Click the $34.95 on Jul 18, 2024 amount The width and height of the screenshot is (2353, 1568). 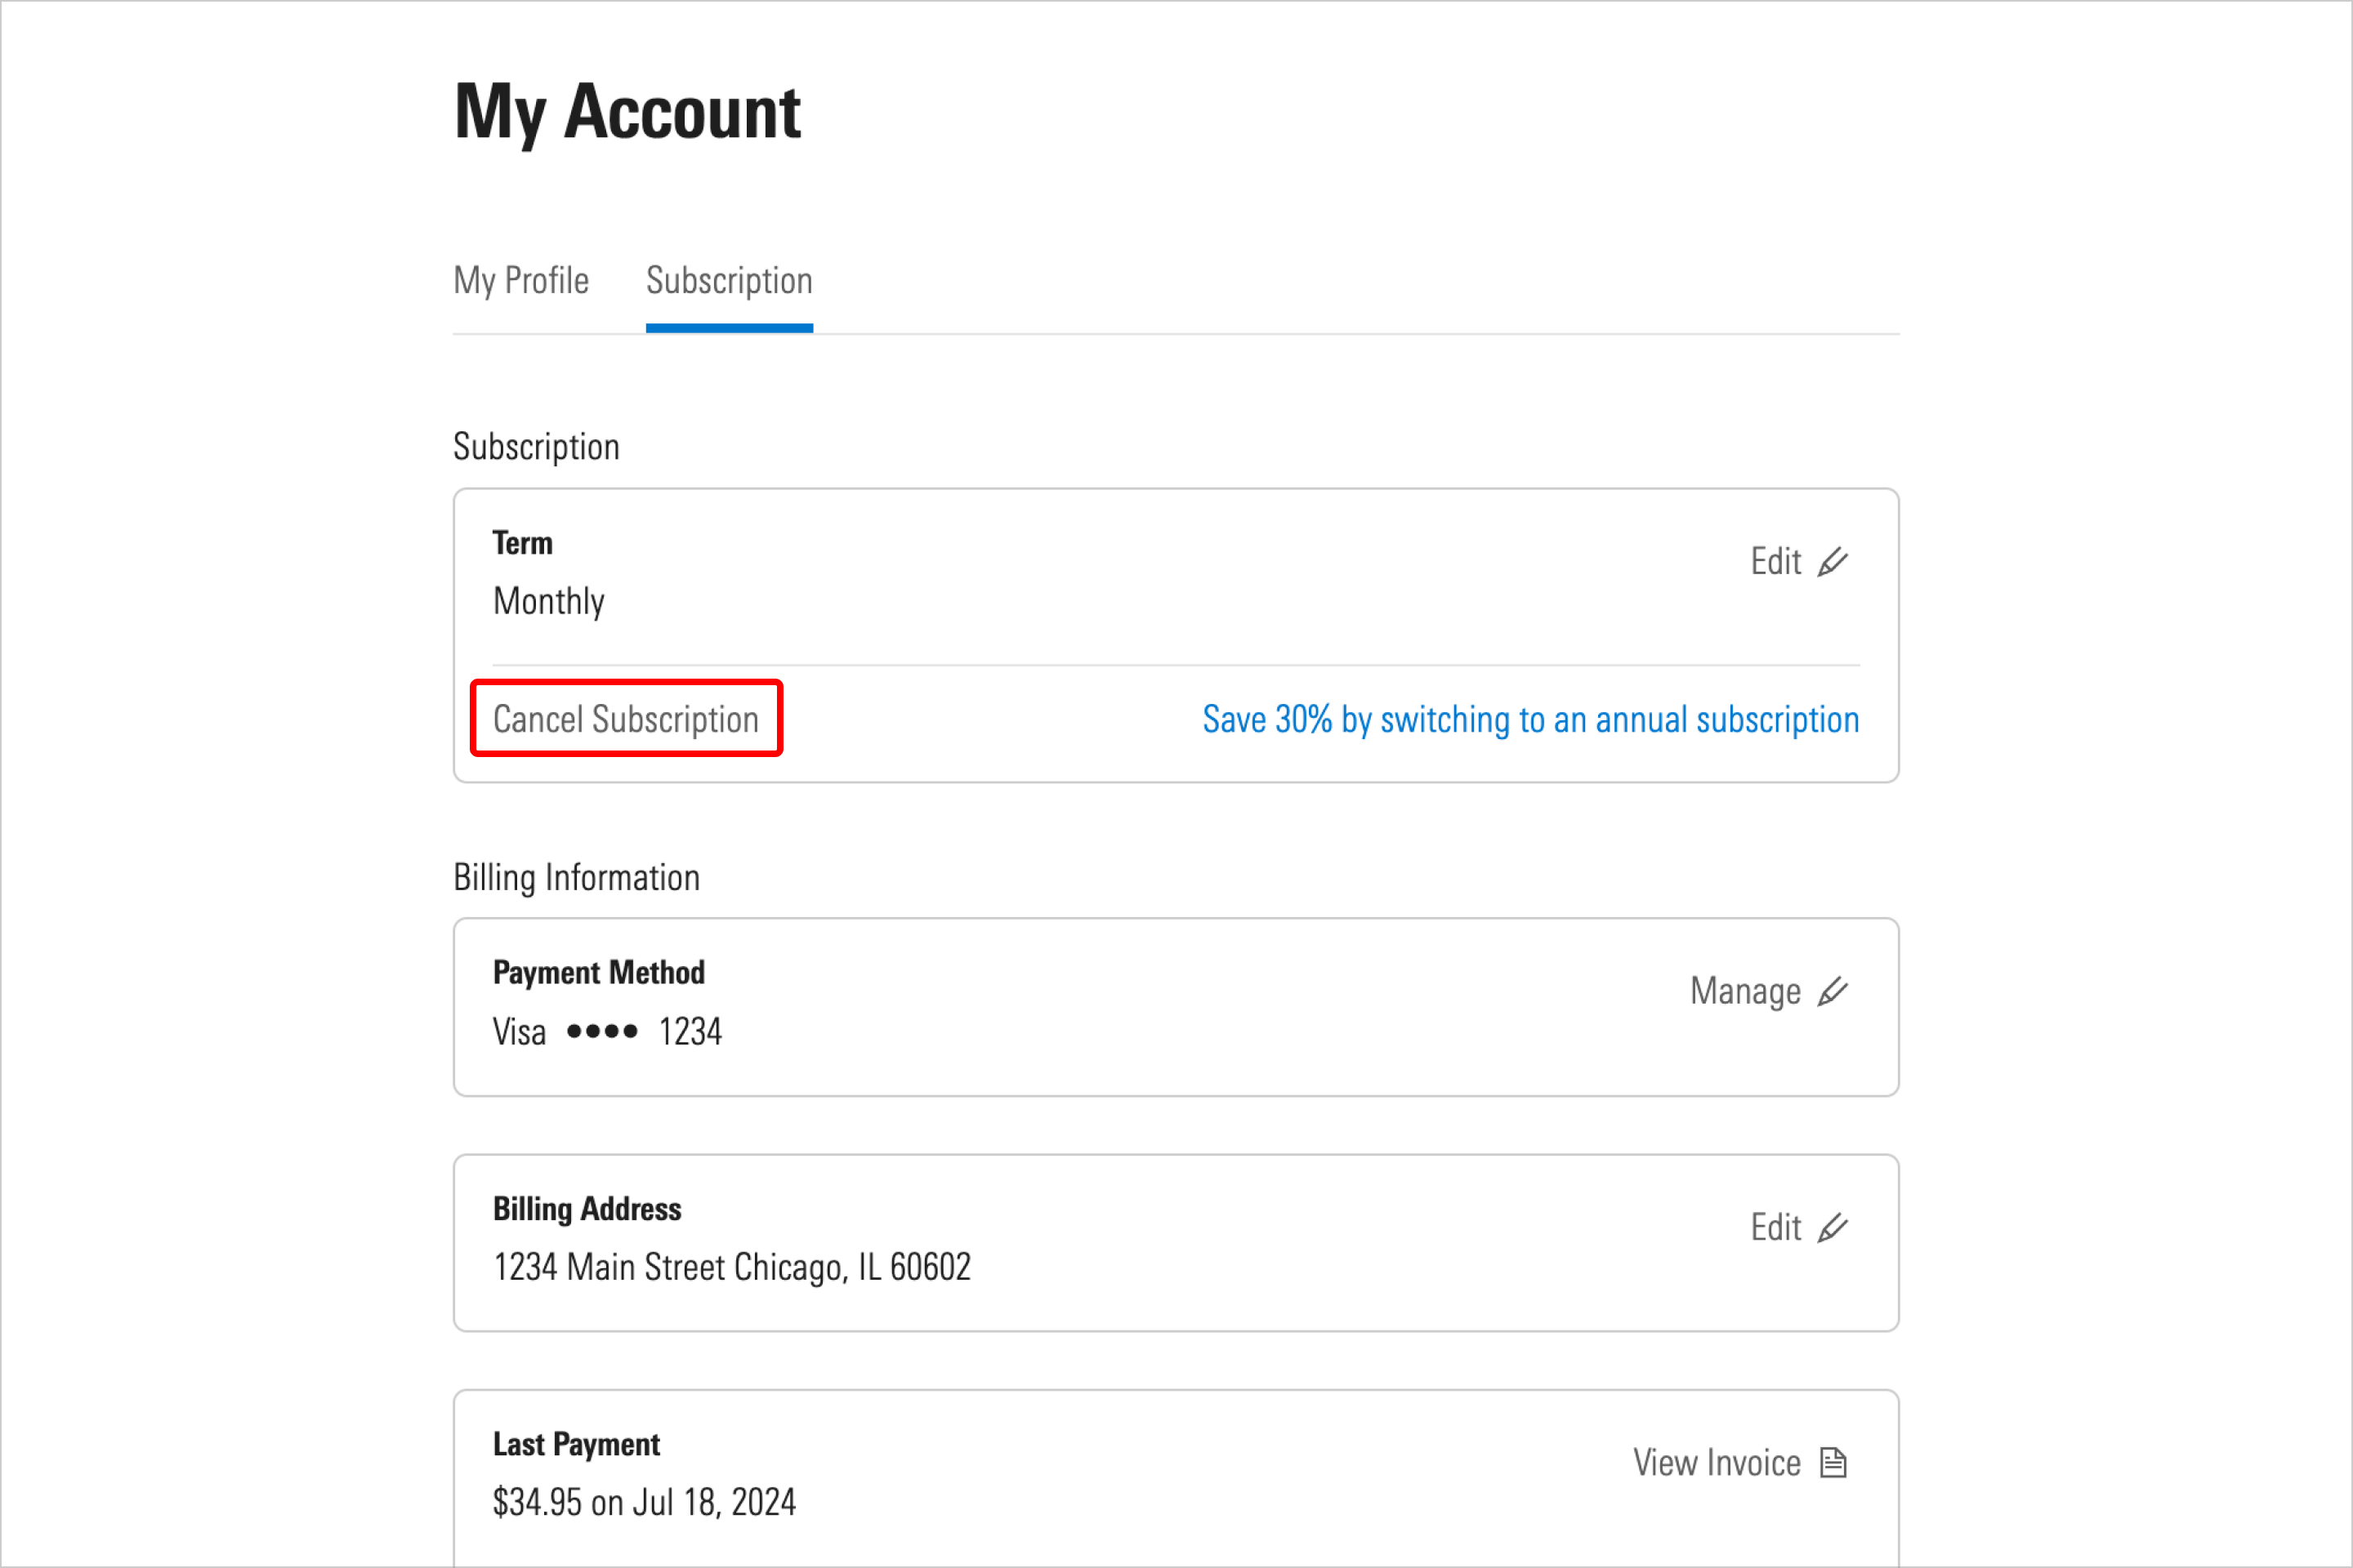coord(645,1503)
